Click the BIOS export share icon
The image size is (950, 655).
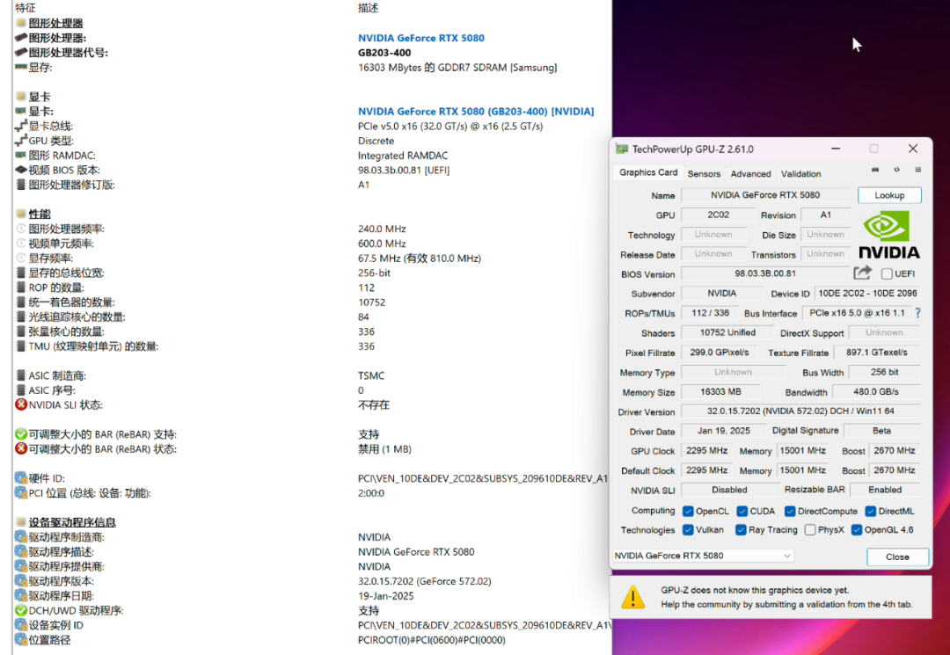(x=862, y=273)
